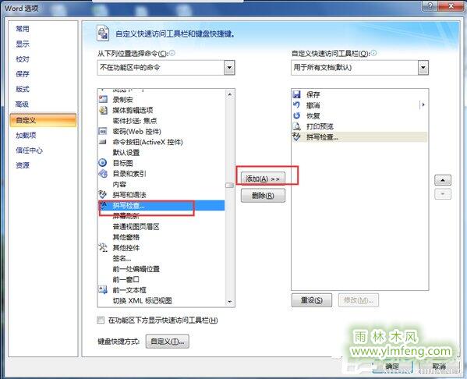467x379 pixels.
Task: Click the 重设(S) button
Action: pyautogui.click(x=312, y=300)
